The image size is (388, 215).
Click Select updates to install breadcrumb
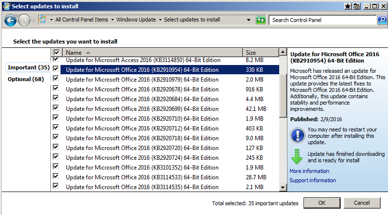192,20
